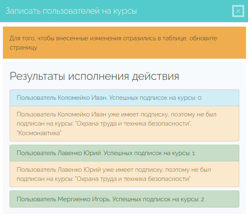Screen dimensions: 248x220
Task: Click the 'Космонавтика' course name text
Action: point(39,133)
